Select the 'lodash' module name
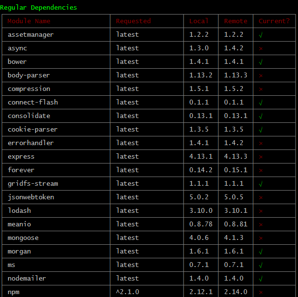This screenshot has height=297, width=298. [x=19, y=211]
